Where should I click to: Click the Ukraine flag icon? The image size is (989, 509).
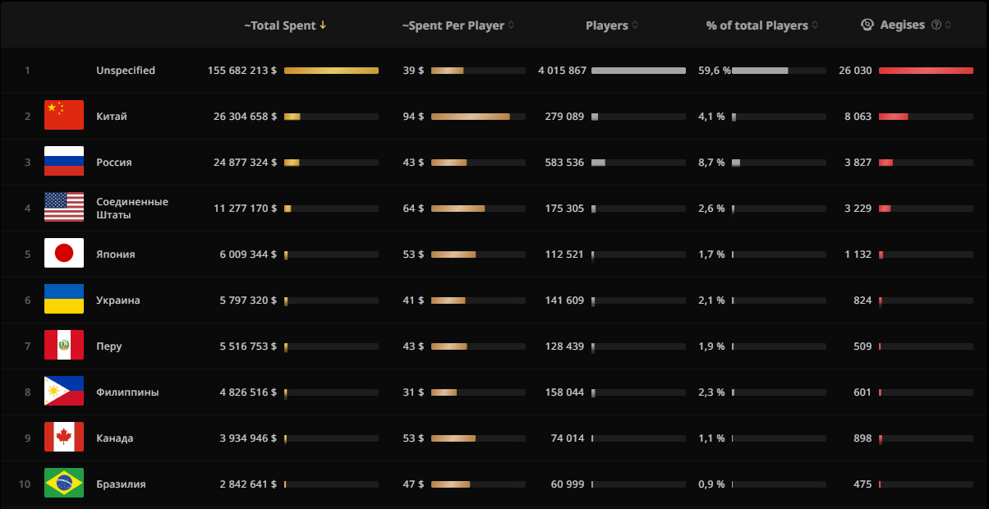tap(64, 300)
